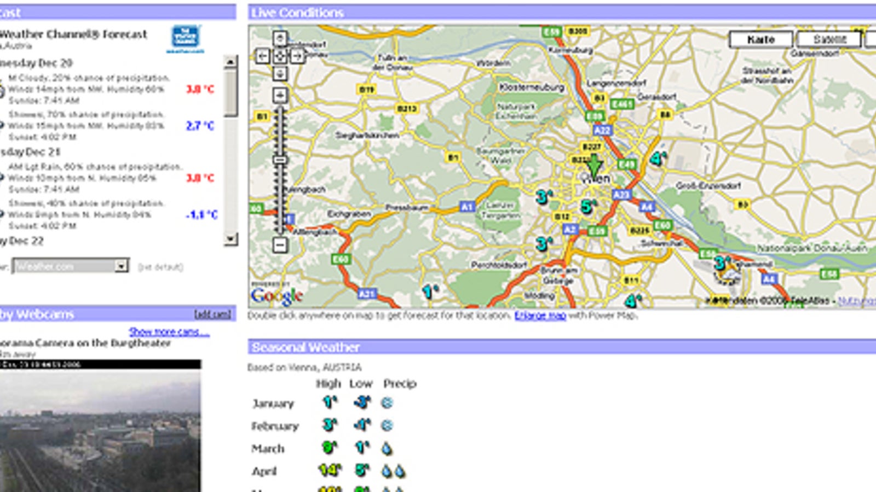
Task: Click the map zoom slider handle
Action: click(x=280, y=159)
